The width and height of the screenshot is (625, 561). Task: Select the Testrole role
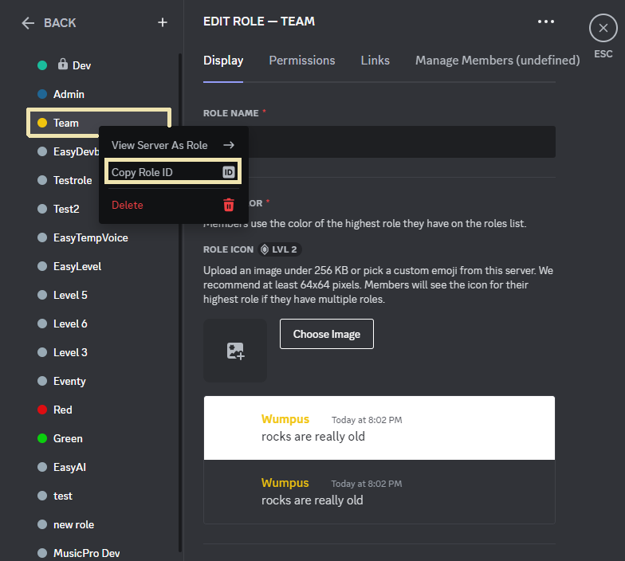pyautogui.click(x=64, y=180)
